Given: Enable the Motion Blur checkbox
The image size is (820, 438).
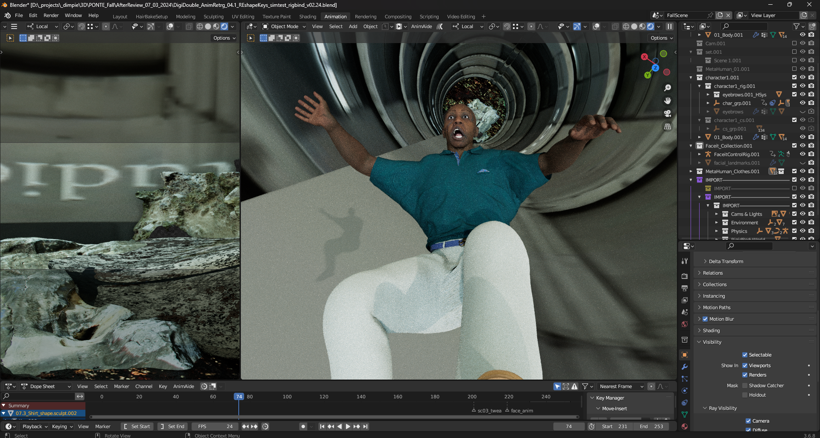Looking at the screenshot, I should click(x=705, y=319).
